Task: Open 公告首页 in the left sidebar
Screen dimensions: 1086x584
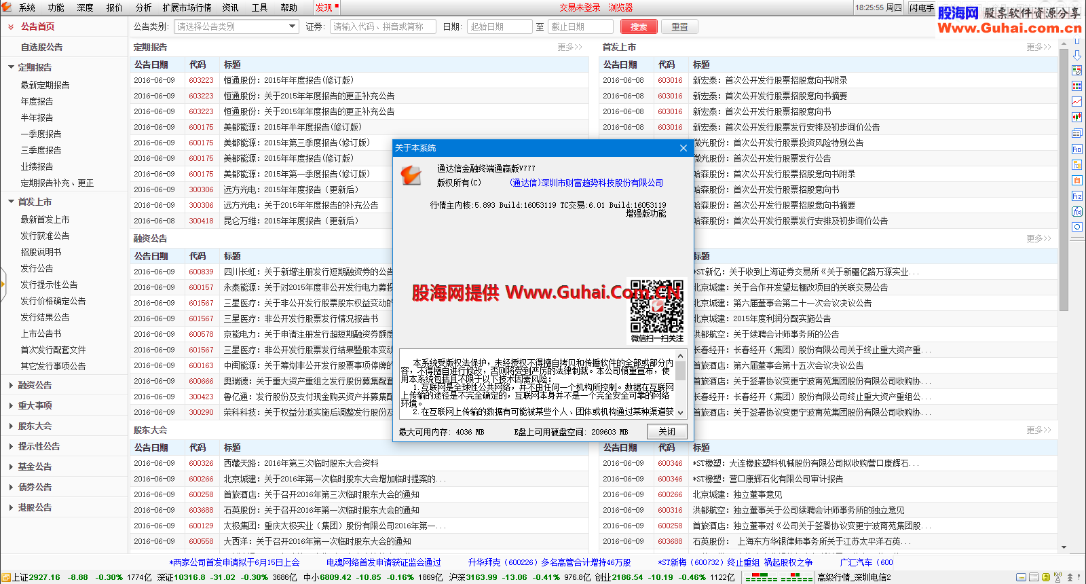Action: [x=37, y=26]
